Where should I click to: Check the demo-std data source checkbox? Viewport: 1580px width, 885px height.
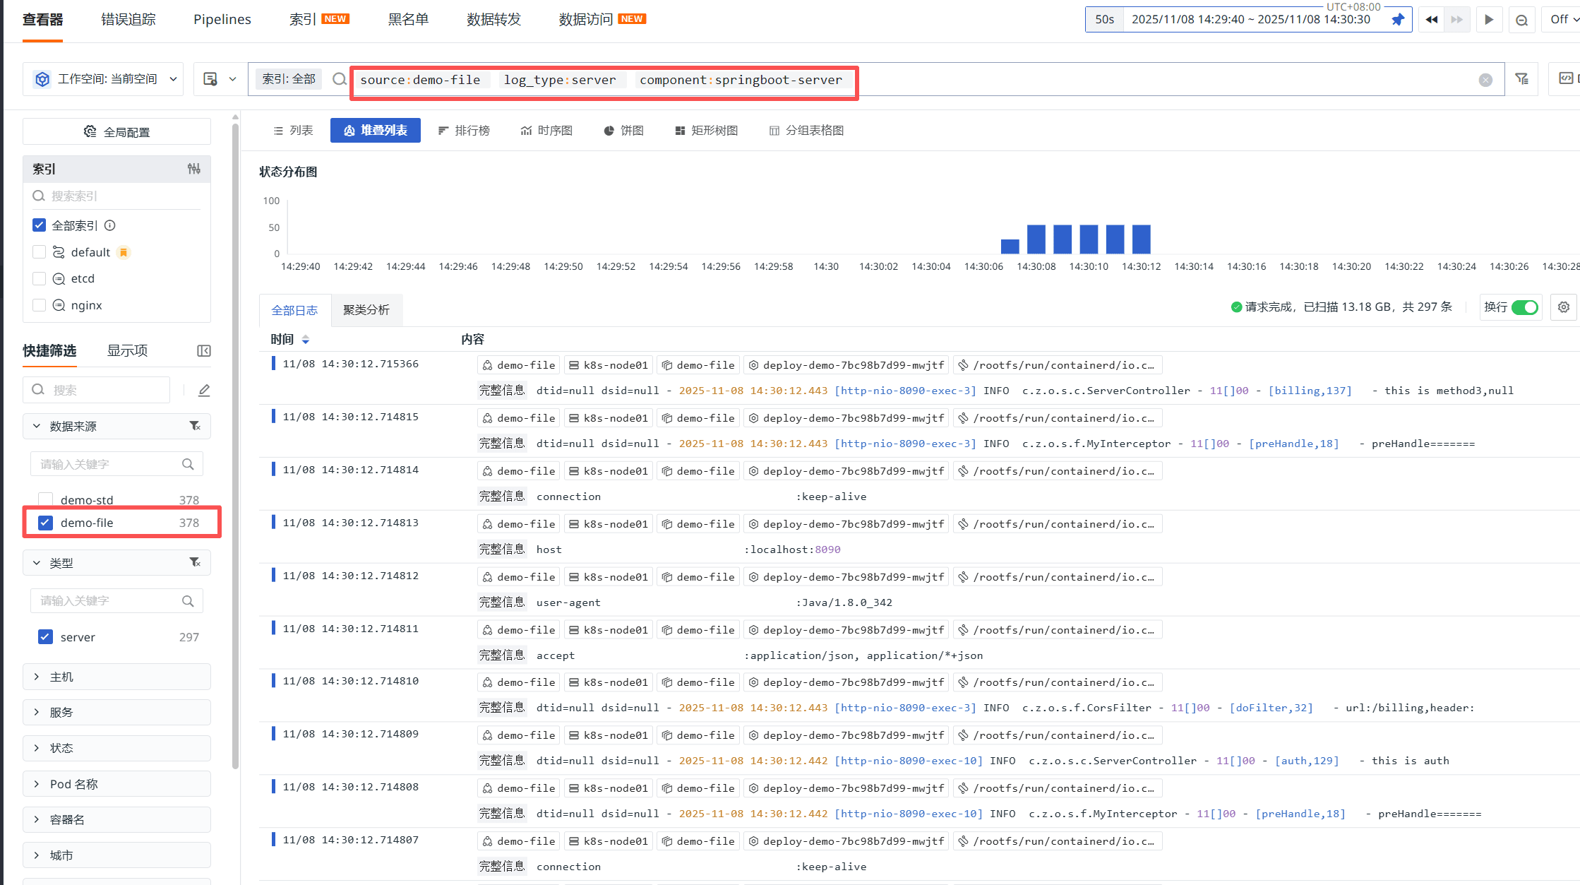(x=45, y=499)
